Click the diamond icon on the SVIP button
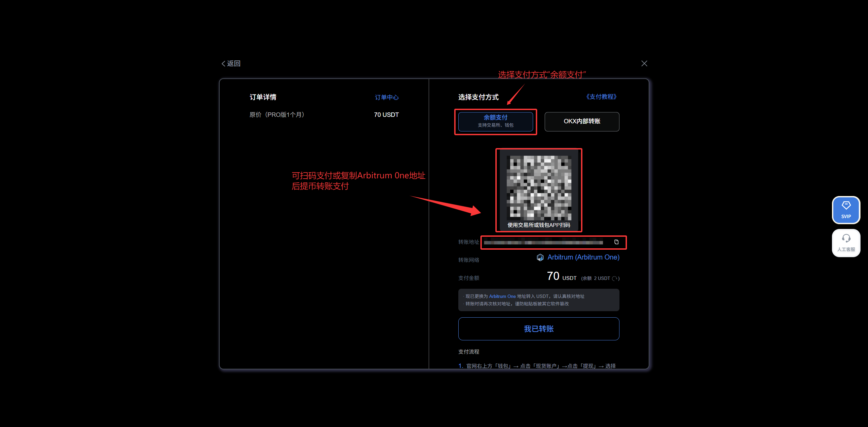 point(846,205)
